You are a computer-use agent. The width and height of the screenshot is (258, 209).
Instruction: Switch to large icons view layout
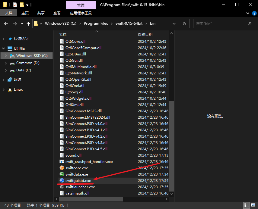253,205
